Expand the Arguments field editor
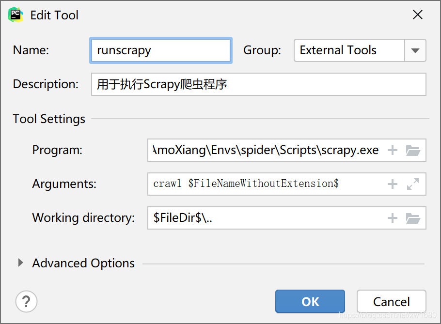This screenshot has width=441, height=324. [x=413, y=184]
